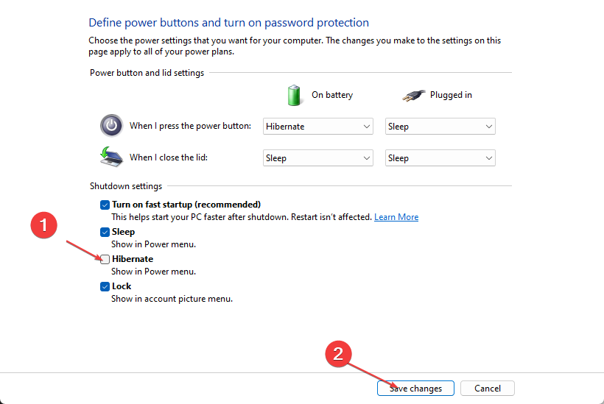Click the Cancel button
Viewport: 604px width, 404px height.
pos(488,389)
